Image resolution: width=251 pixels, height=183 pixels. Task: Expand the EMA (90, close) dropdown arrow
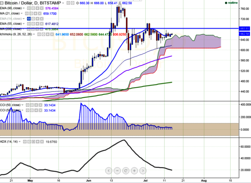24,8
